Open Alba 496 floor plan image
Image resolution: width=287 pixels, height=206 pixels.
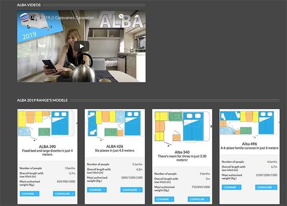pyautogui.click(x=250, y=124)
